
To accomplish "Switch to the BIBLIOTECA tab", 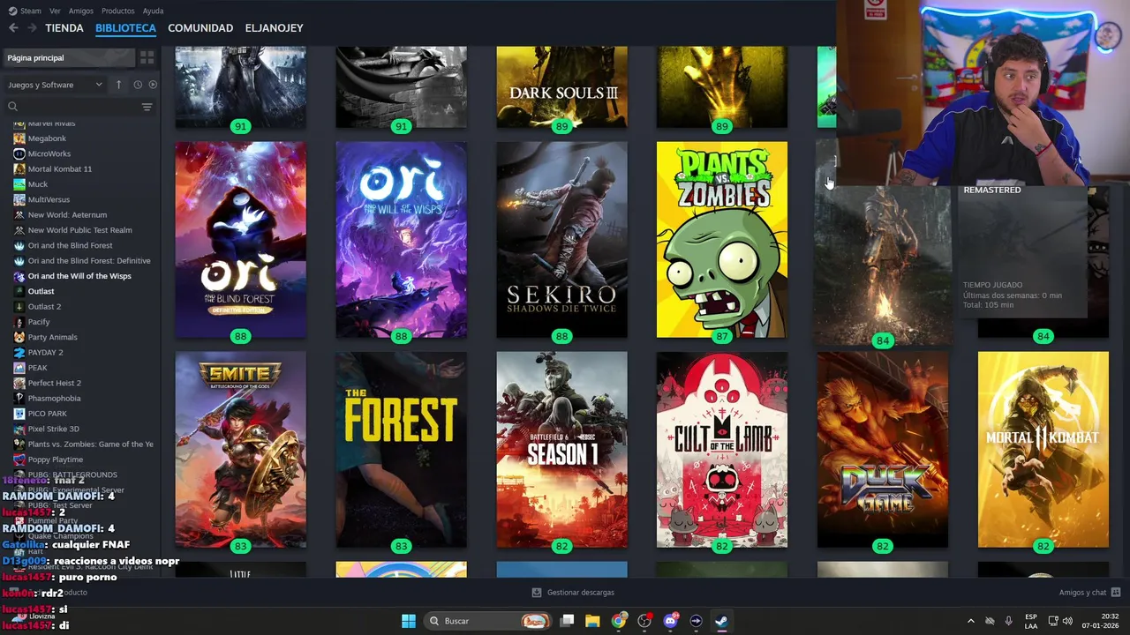I will coord(125,28).
